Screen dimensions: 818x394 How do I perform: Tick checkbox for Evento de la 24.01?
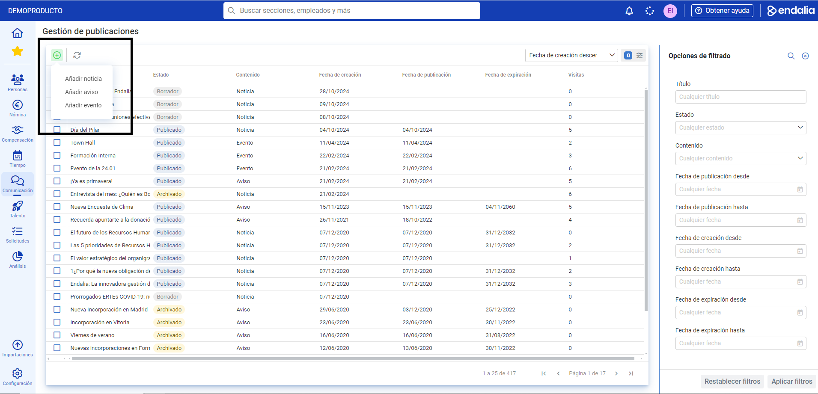pos(57,168)
